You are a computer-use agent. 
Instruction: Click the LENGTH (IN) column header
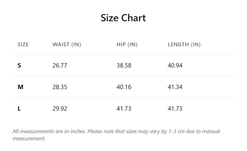pyautogui.click(x=184, y=44)
